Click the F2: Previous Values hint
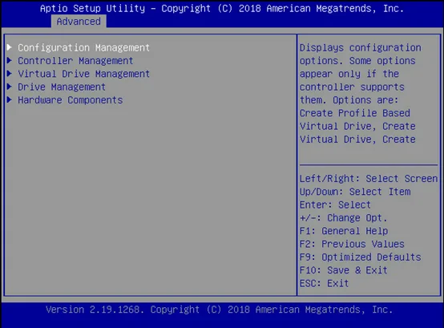Image resolution: width=444 pixels, height=328 pixels. click(352, 244)
